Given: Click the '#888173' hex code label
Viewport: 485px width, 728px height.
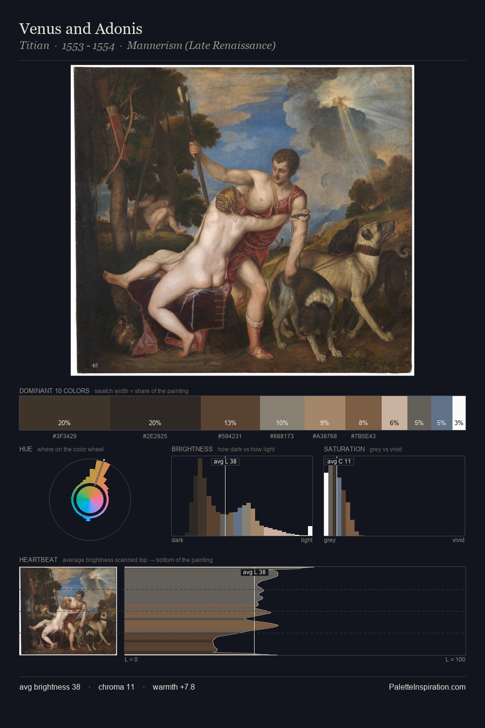Looking at the screenshot, I should coord(282,436).
